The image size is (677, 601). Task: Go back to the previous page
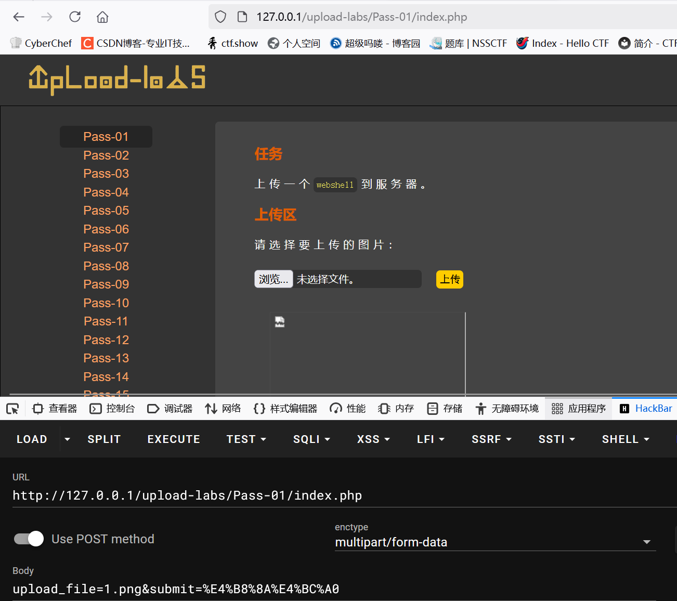tap(19, 17)
